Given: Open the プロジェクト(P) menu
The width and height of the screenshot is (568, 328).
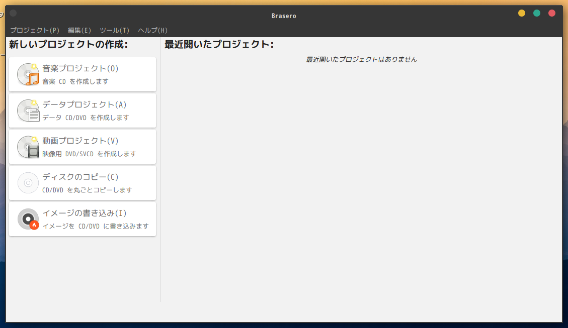Looking at the screenshot, I should coord(35,30).
